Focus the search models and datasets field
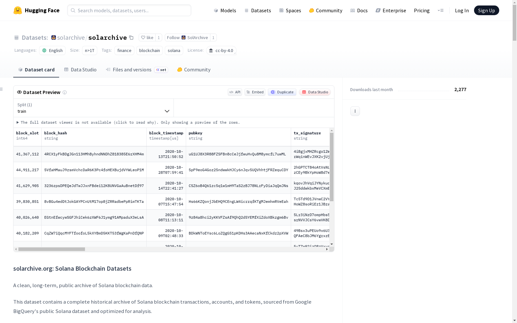517x323 pixels. click(x=129, y=10)
